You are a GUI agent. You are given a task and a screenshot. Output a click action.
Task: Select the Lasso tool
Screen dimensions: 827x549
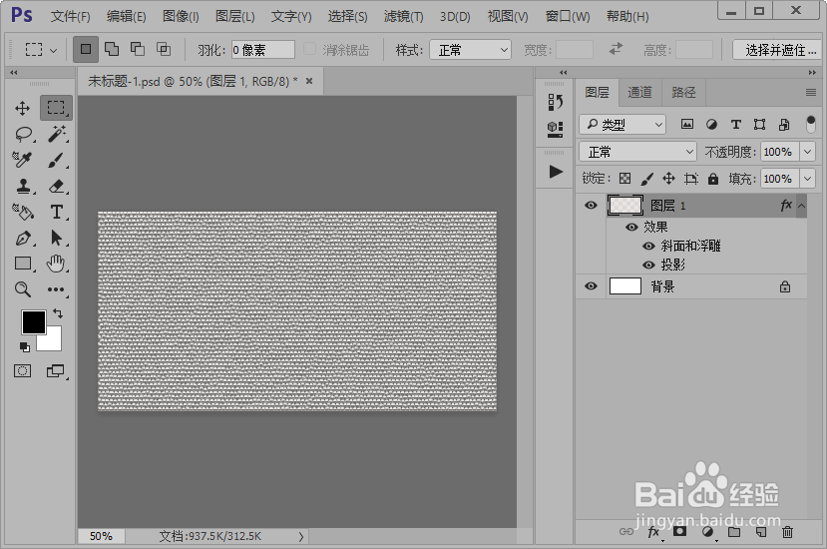24,134
